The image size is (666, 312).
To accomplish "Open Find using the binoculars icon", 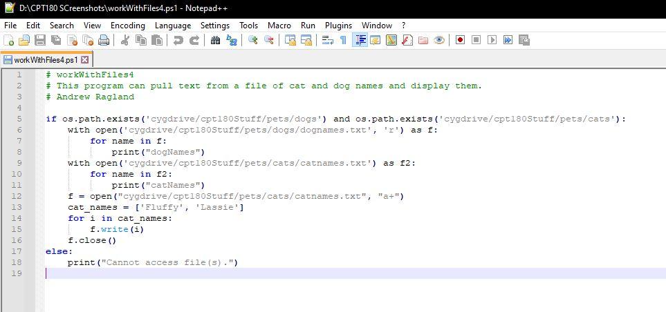I will point(215,40).
